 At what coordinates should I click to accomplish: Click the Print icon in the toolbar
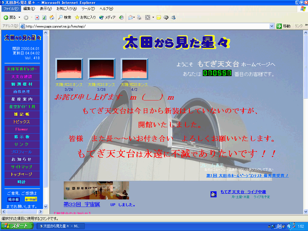coord(139,17)
